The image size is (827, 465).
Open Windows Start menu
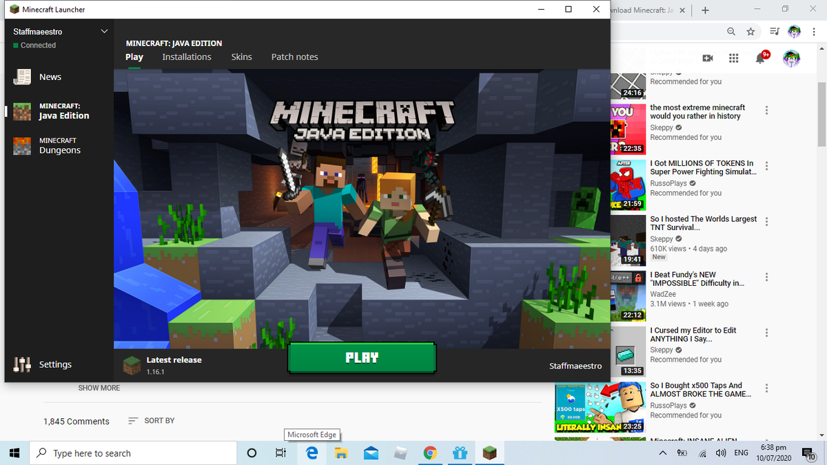(14, 453)
